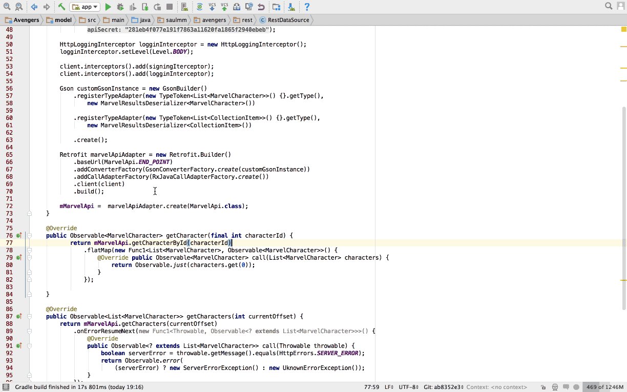627x392 pixels.
Task: Click the yellow inspection status square above the scrollbar
Action: (x=623, y=30)
